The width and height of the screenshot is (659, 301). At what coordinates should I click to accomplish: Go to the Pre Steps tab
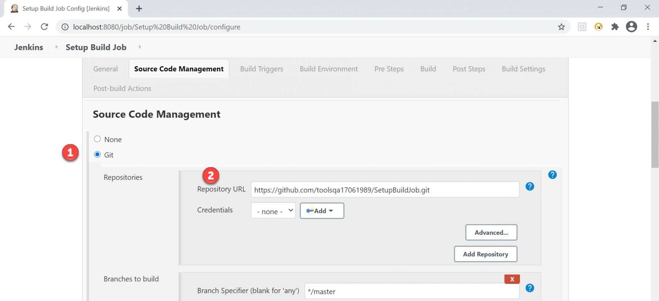[x=389, y=69]
